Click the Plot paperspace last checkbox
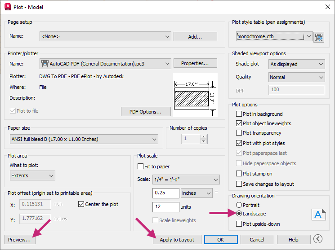 click(x=239, y=153)
